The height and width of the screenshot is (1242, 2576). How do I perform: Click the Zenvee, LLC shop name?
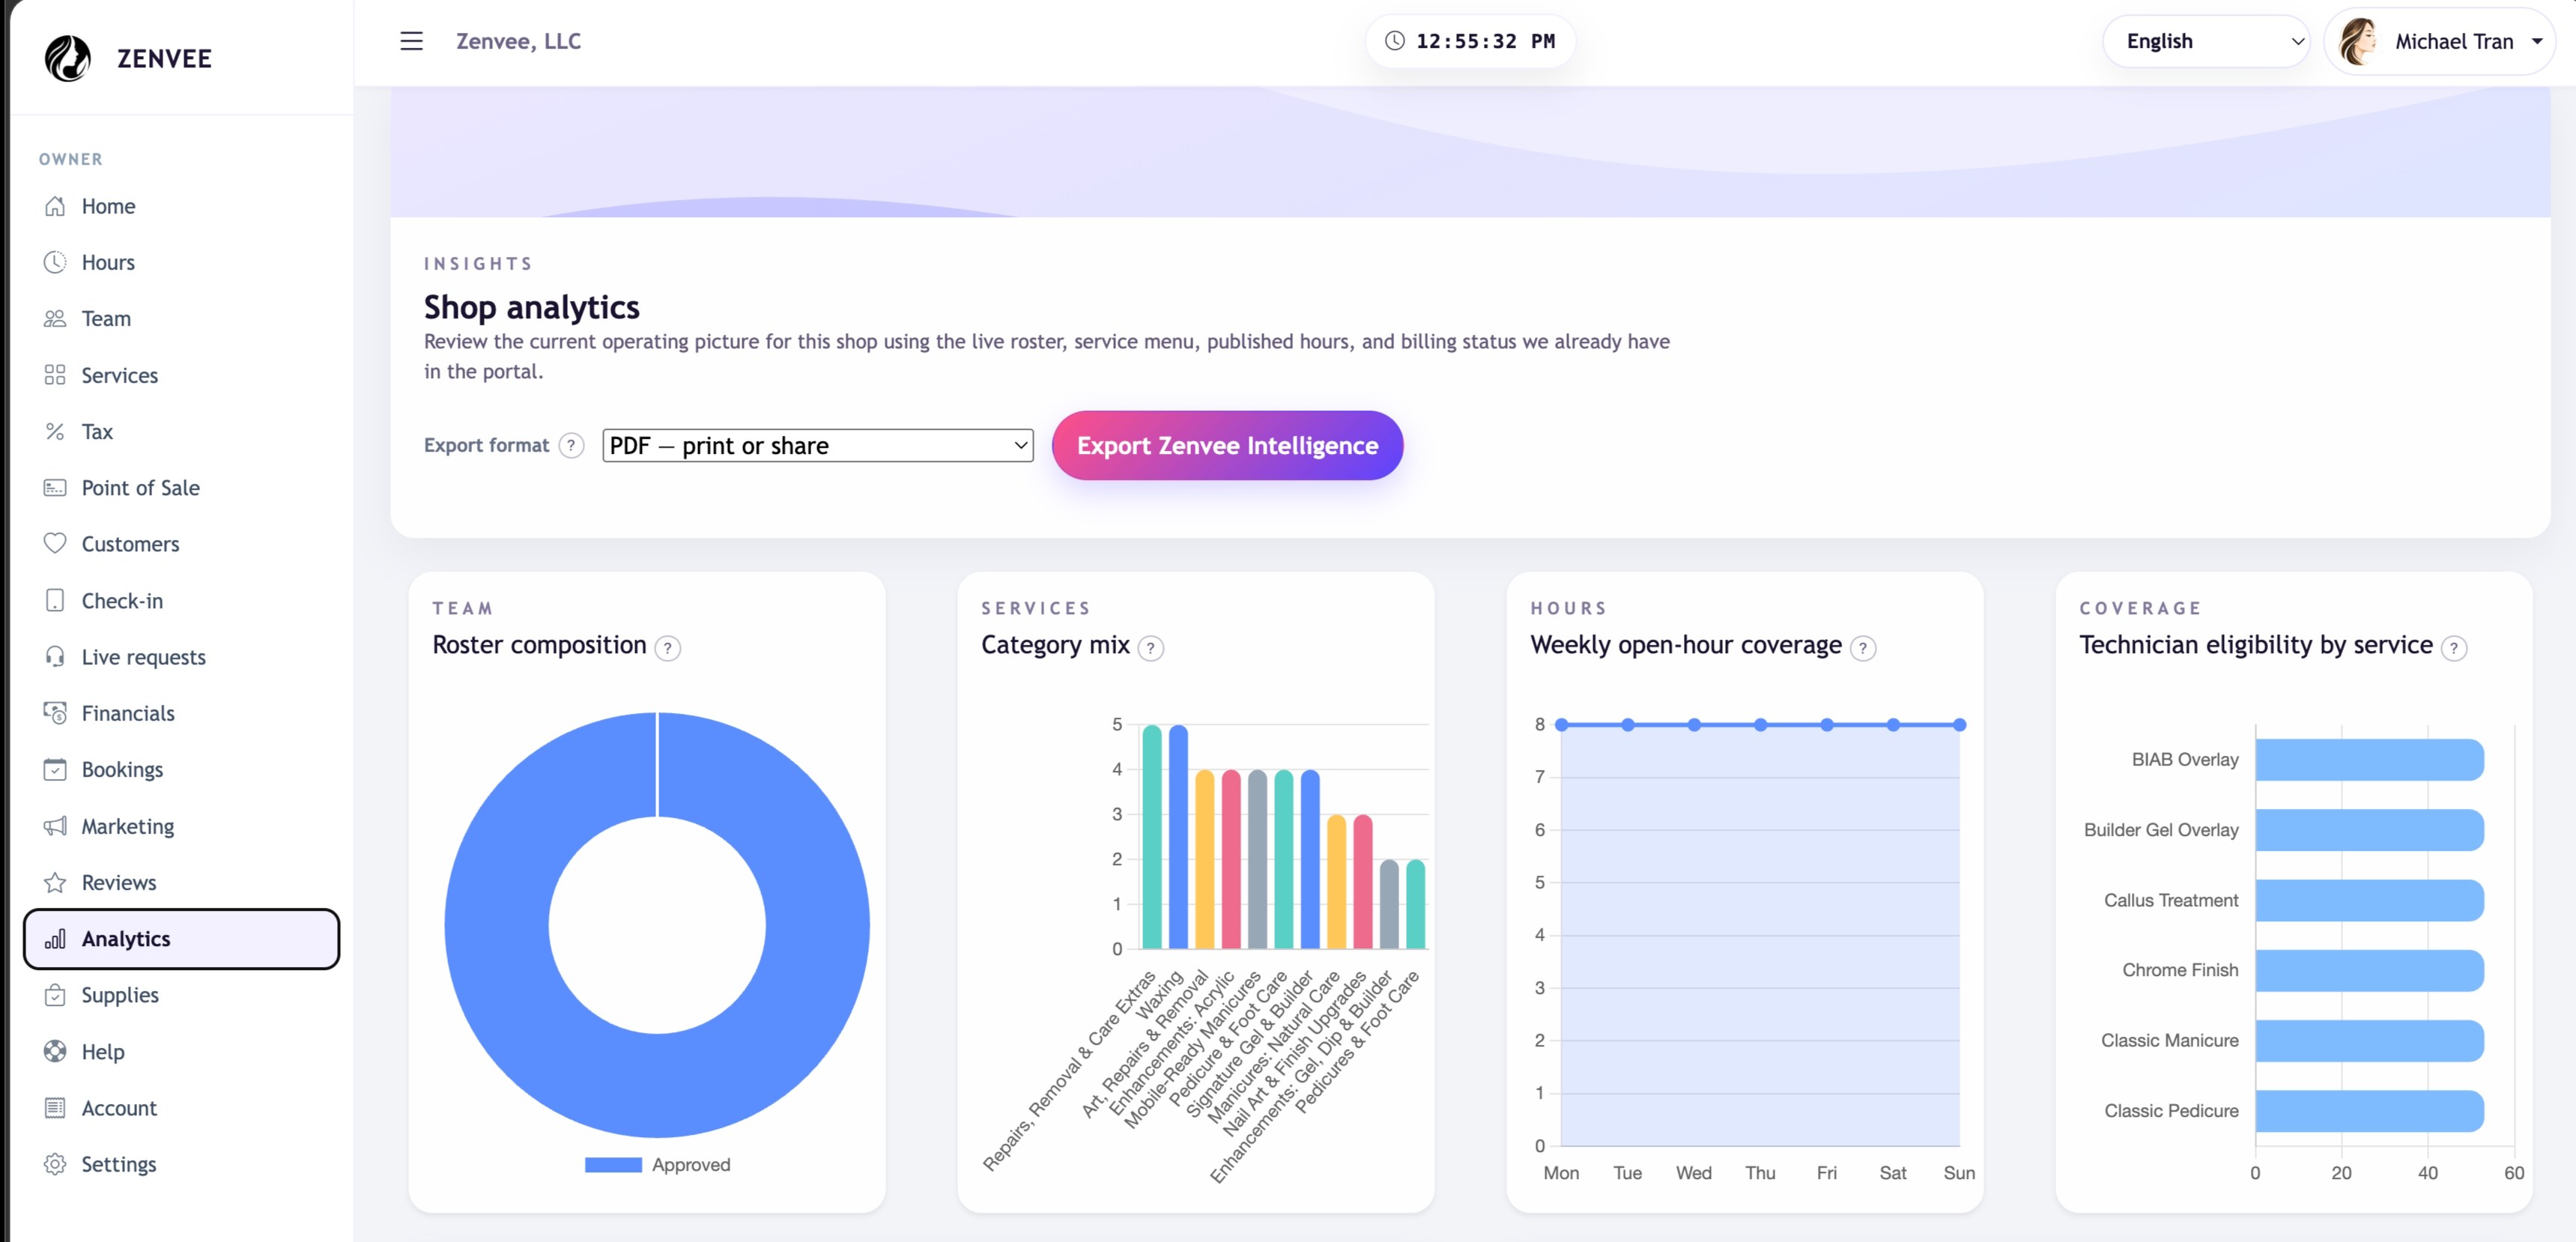click(x=518, y=41)
